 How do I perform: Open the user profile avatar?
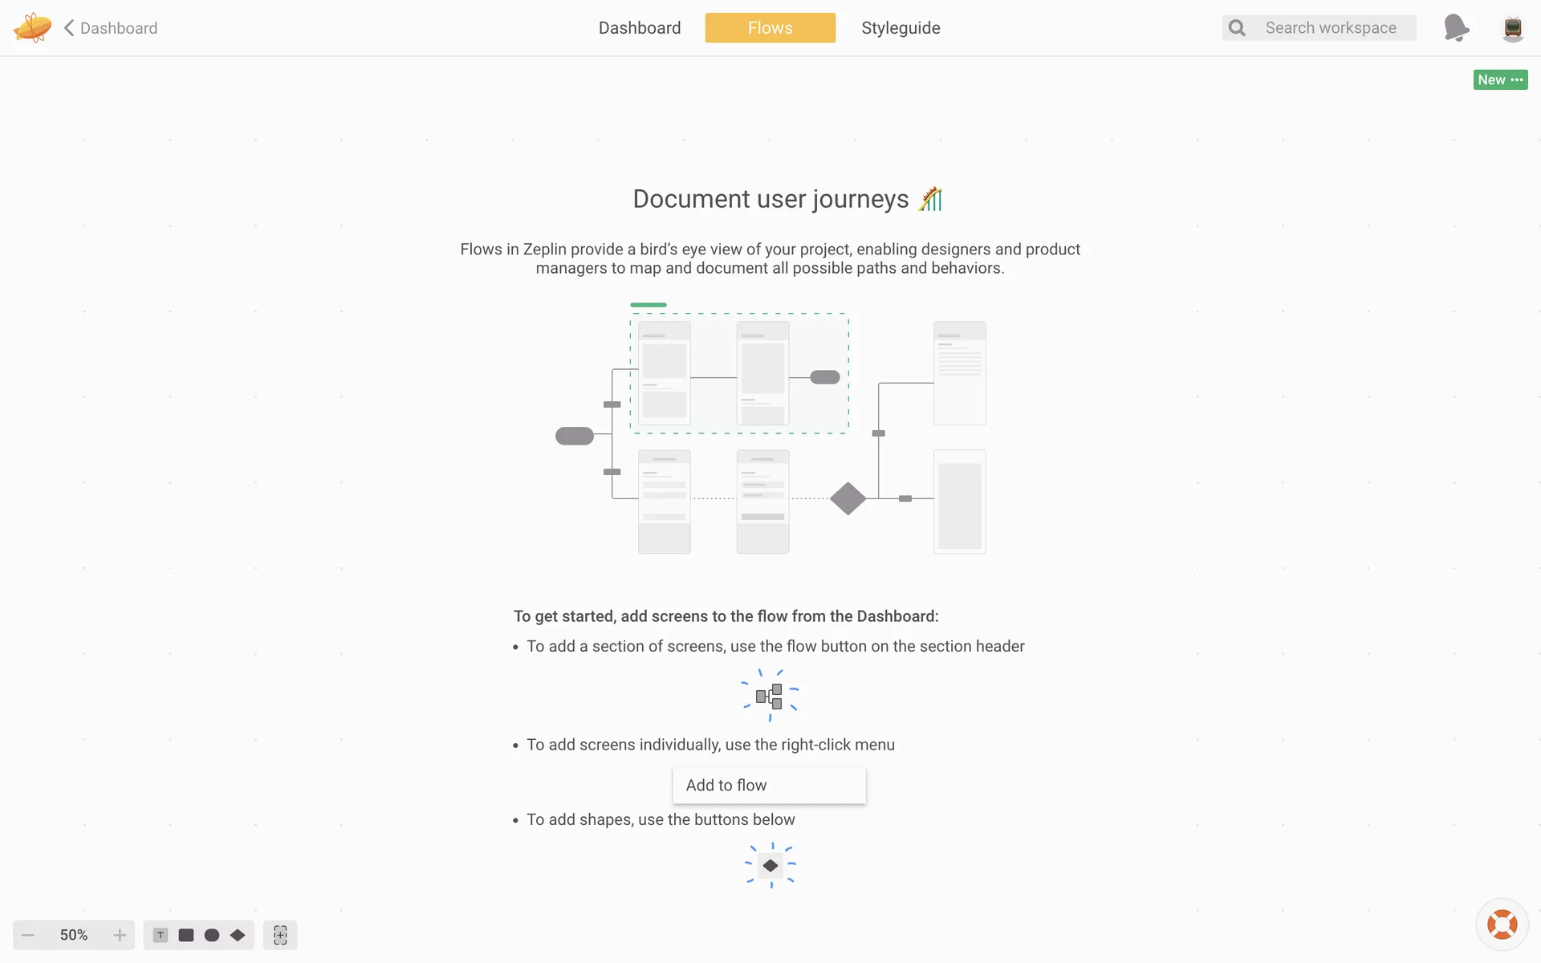click(1512, 28)
